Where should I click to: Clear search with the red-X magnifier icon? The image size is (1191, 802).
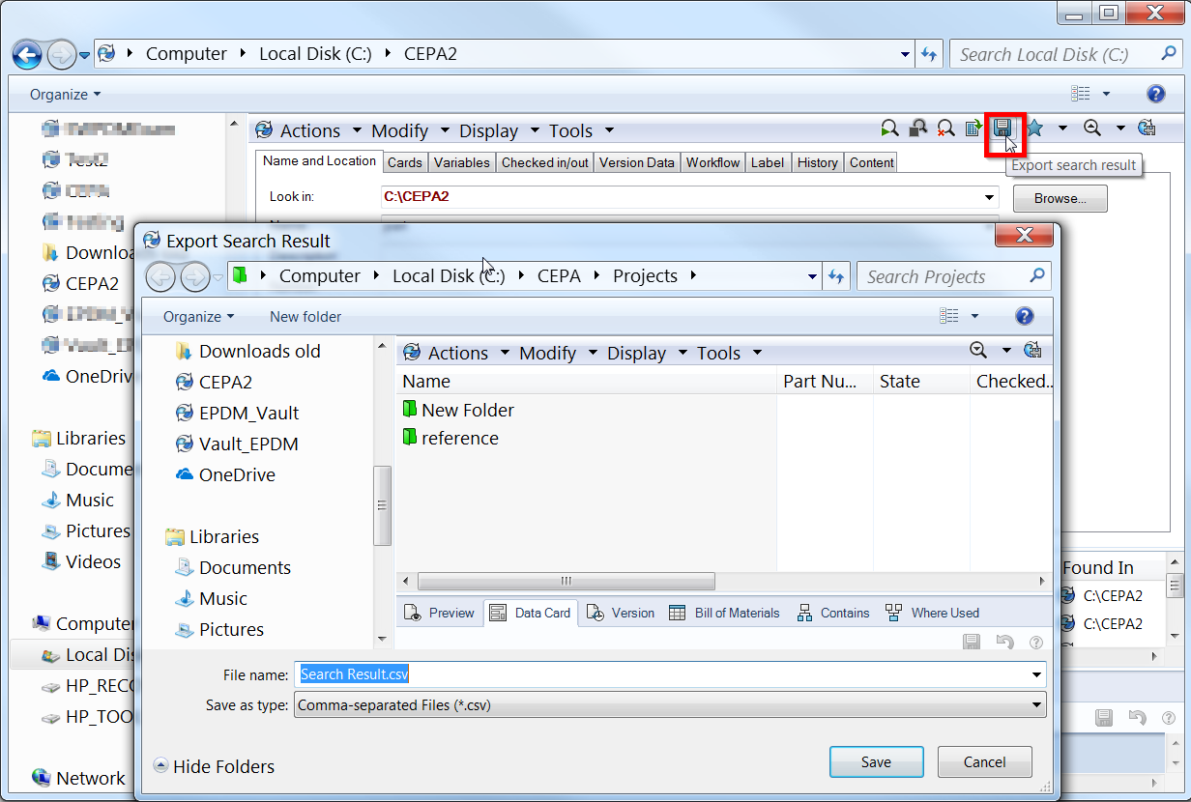pyautogui.click(x=946, y=129)
